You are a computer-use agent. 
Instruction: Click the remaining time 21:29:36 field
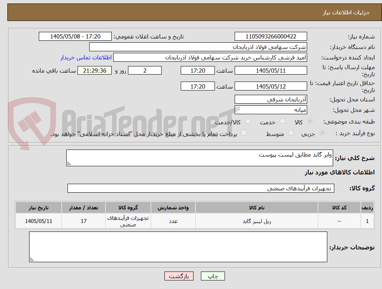(x=95, y=71)
